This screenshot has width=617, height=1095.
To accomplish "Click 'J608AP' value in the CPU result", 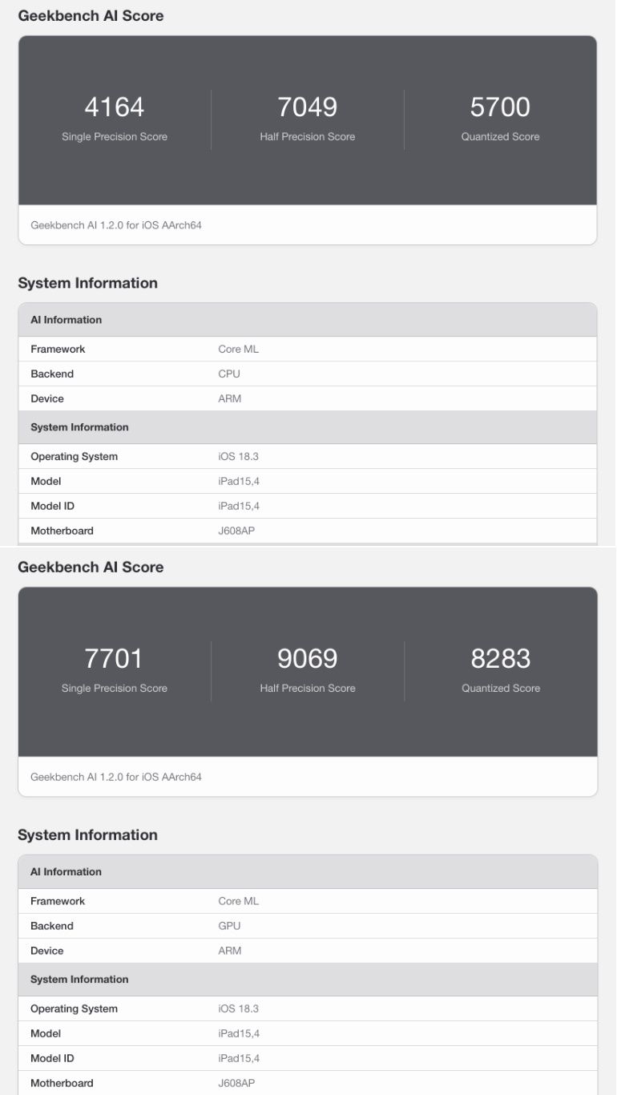I will (236, 531).
